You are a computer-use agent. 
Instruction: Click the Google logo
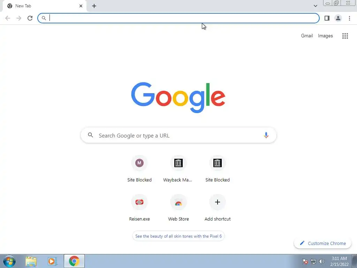pyautogui.click(x=178, y=98)
